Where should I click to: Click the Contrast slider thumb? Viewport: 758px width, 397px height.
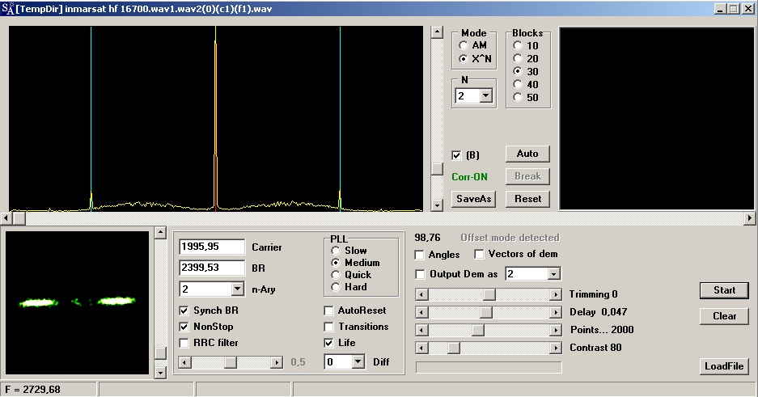pyautogui.click(x=454, y=348)
